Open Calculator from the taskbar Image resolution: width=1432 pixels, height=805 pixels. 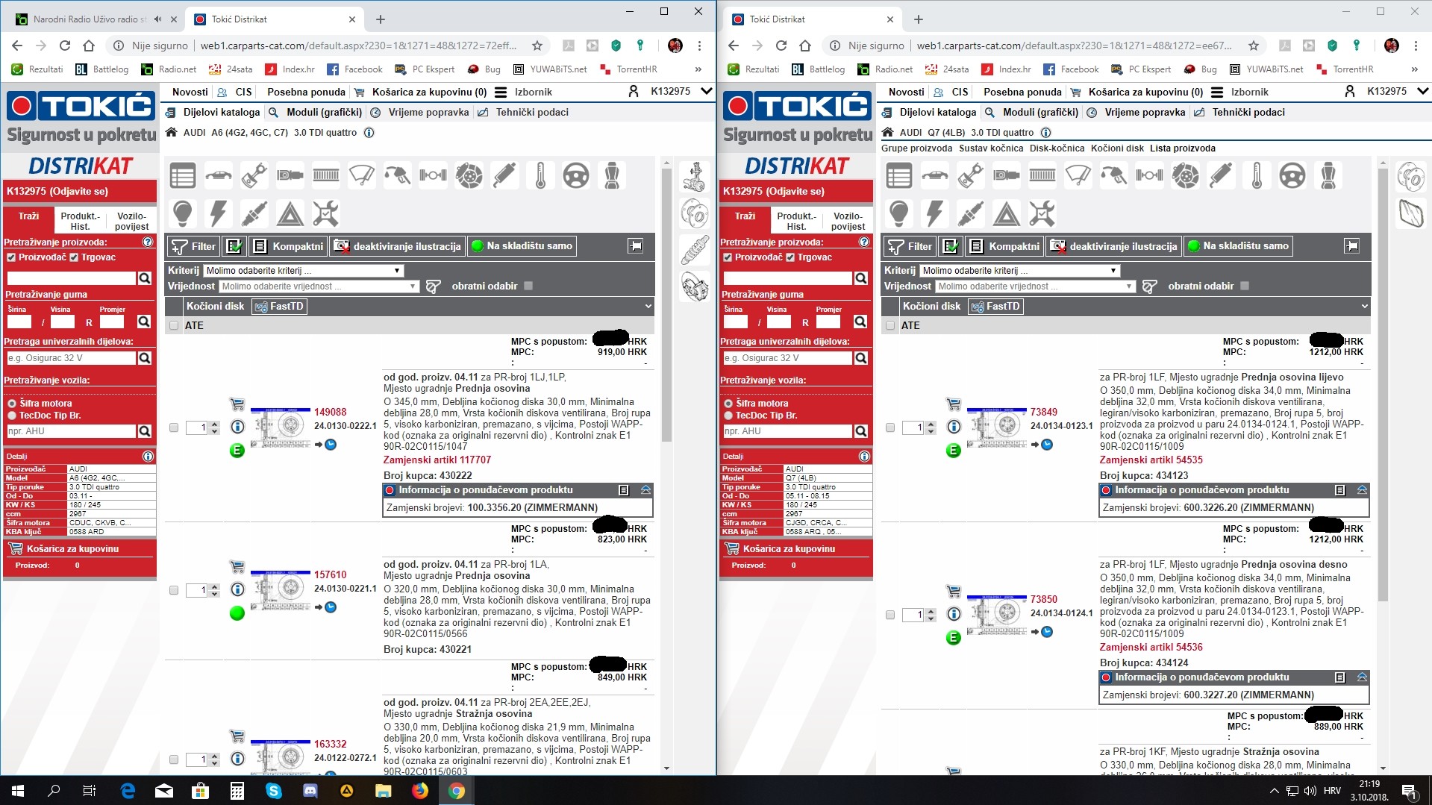click(x=237, y=791)
